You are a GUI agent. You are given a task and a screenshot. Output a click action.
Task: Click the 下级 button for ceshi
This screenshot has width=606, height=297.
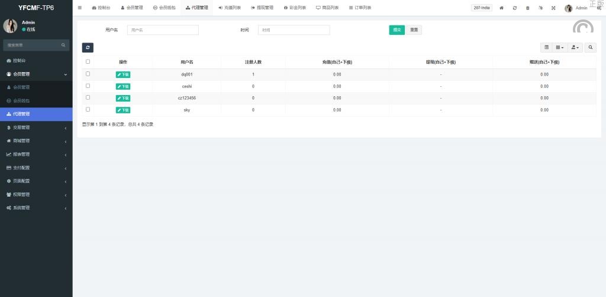tap(123, 86)
